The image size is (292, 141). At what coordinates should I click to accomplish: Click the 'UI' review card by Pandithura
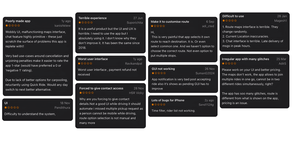coord(37,110)
